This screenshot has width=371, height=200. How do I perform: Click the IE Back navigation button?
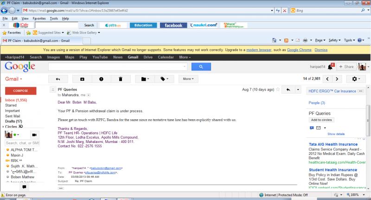coord(4,10)
